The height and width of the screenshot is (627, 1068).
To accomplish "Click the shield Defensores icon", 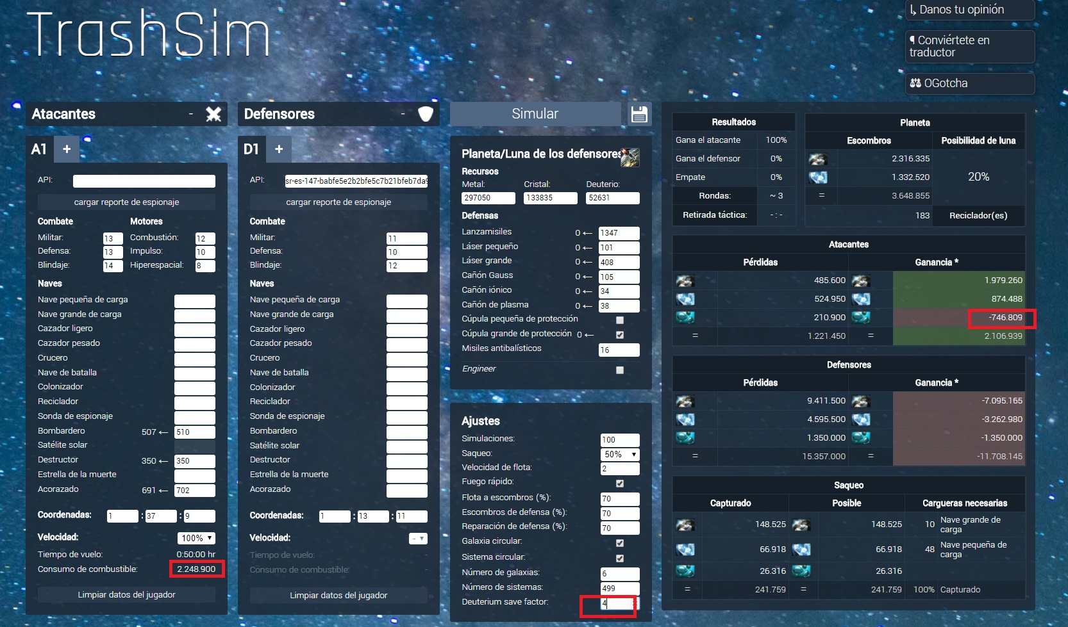I will coord(426,114).
